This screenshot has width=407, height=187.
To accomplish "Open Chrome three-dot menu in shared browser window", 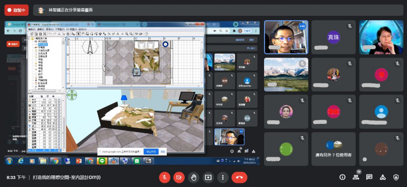I will click(256, 30).
